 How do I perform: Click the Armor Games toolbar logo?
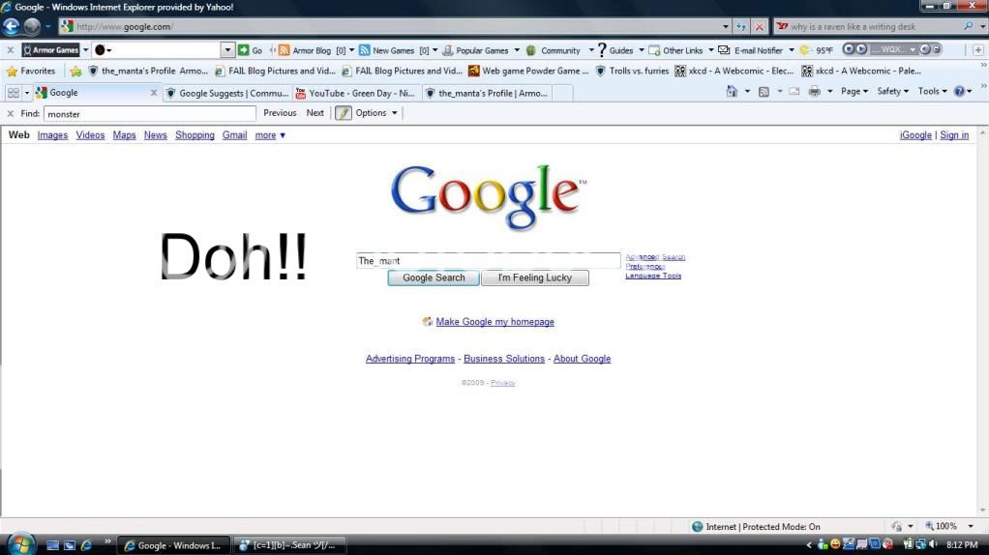pos(51,49)
